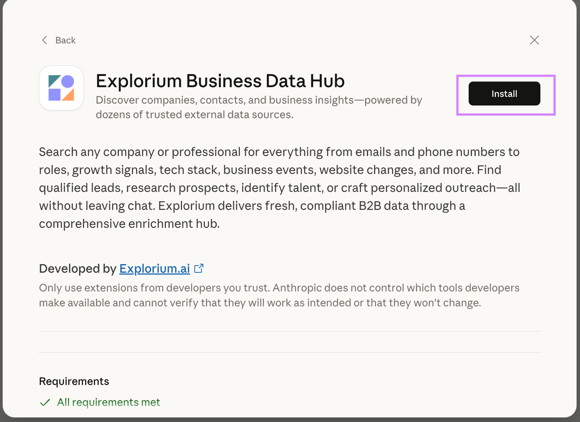This screenshot has width=580, height=422.
Task: Click the Explorium Business Data Hub logo
Action: click(61, 88)
